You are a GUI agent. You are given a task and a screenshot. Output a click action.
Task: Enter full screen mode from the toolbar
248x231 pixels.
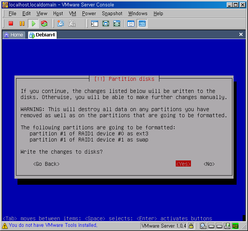pyautogui.click(x=106, y=24)
